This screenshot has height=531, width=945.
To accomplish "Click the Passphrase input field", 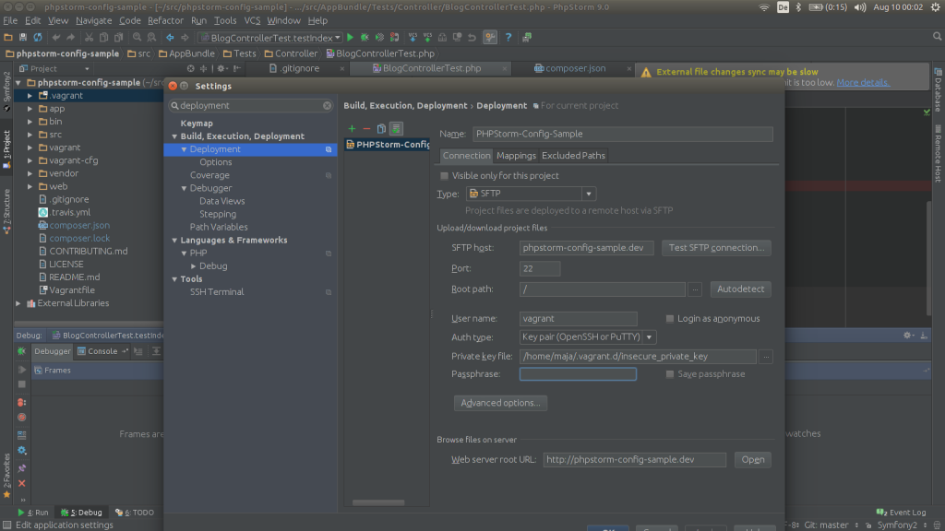I will (578, 374).
